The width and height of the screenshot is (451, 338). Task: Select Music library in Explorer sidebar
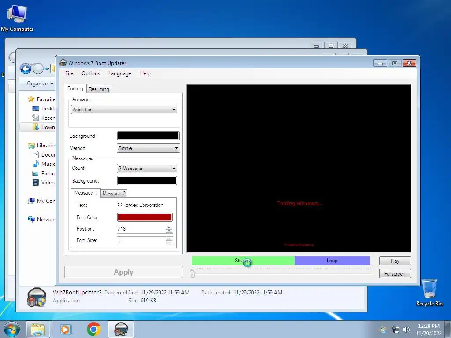[44, 164]
